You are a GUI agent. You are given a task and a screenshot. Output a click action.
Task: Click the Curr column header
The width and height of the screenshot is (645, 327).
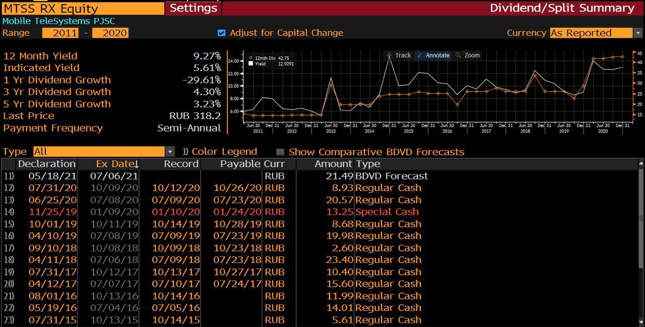(x=274, y=164)
